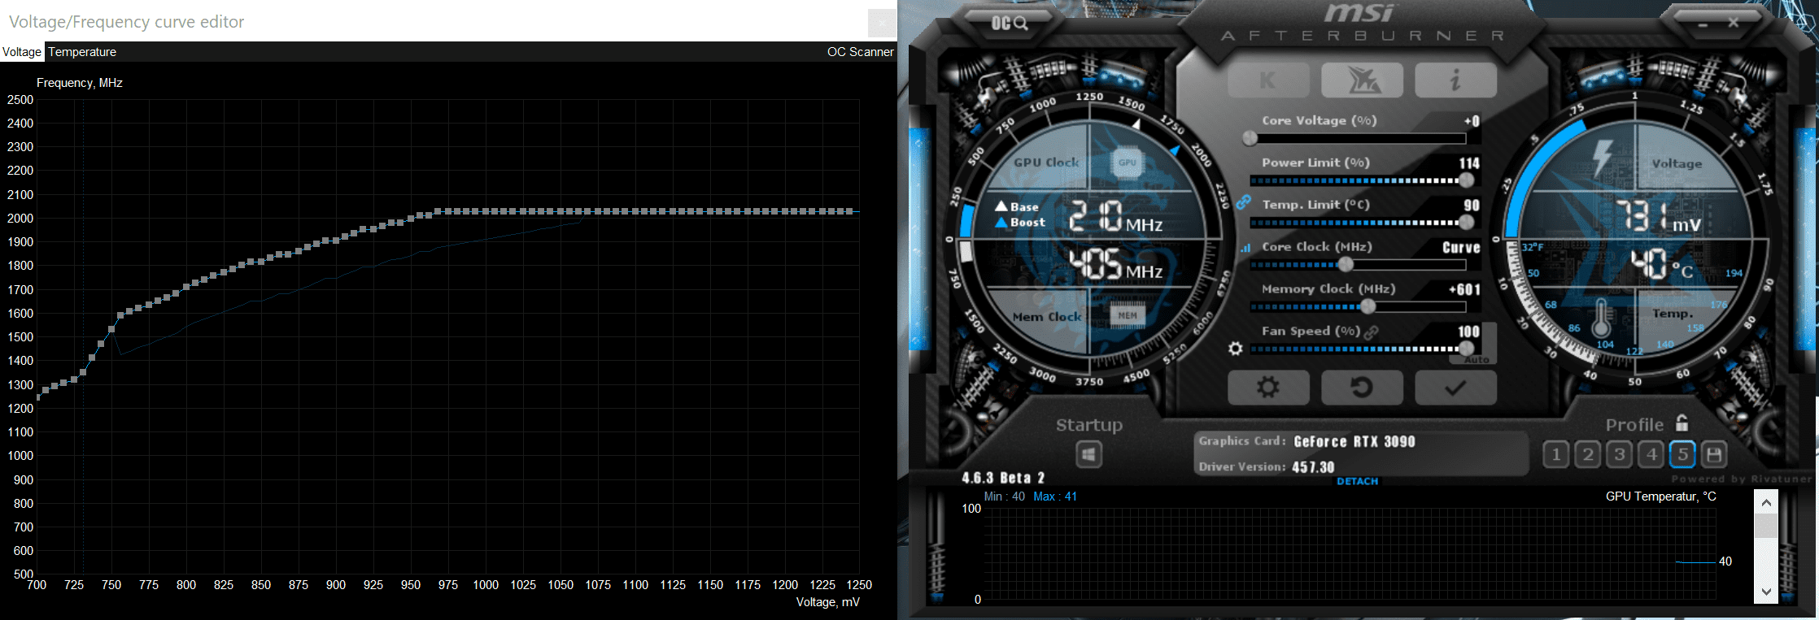The image size is (1819, 620).
Task: Click the Core Clock value Curve
Action: coord(1461,248)
